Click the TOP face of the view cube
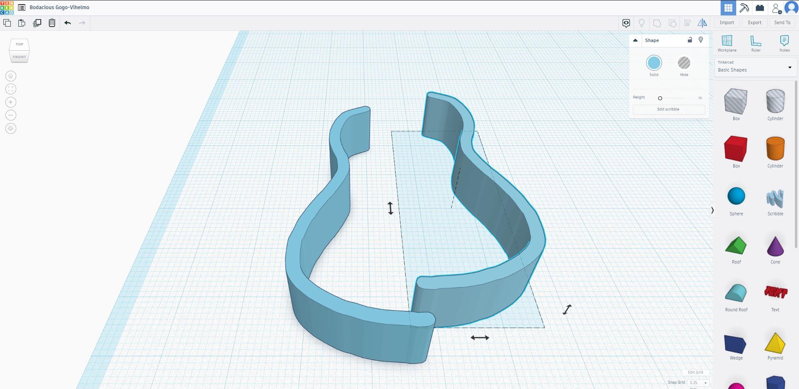Viewport: 799px width, 389px height. tap(20, 44)
